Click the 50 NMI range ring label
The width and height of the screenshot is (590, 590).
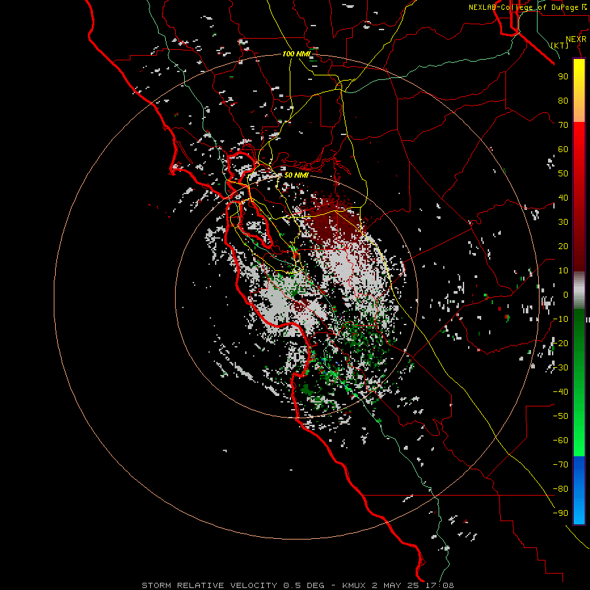pyautogui.click(x=296, y=175)
